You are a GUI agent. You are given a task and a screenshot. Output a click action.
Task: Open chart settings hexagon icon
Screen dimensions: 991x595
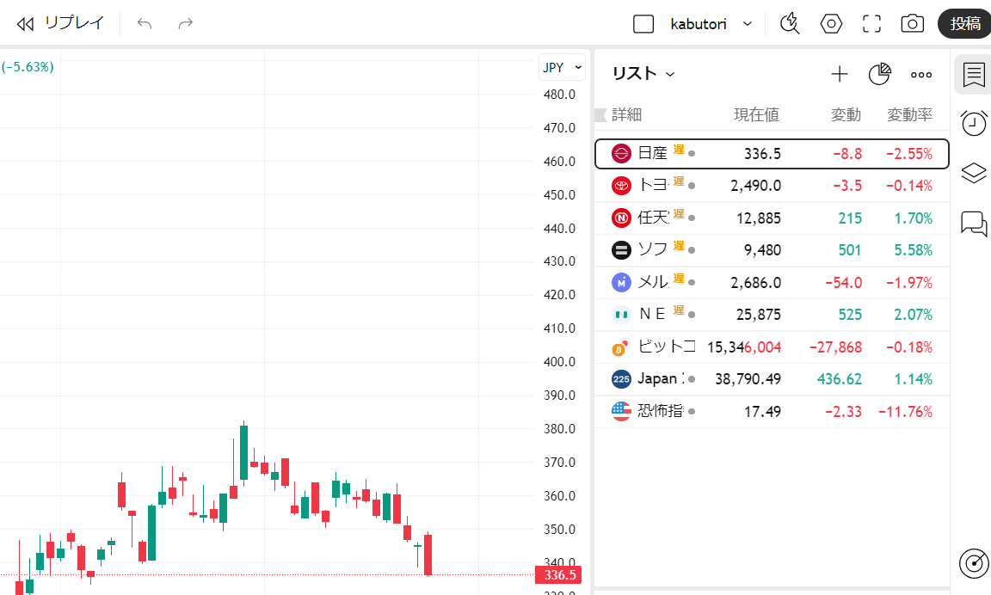pos(831,24)
